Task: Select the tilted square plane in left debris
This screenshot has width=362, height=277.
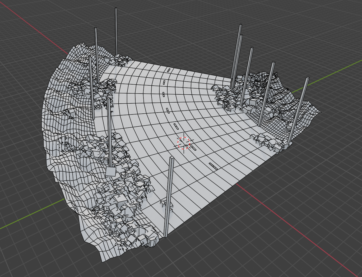Action: click(111, 172)
